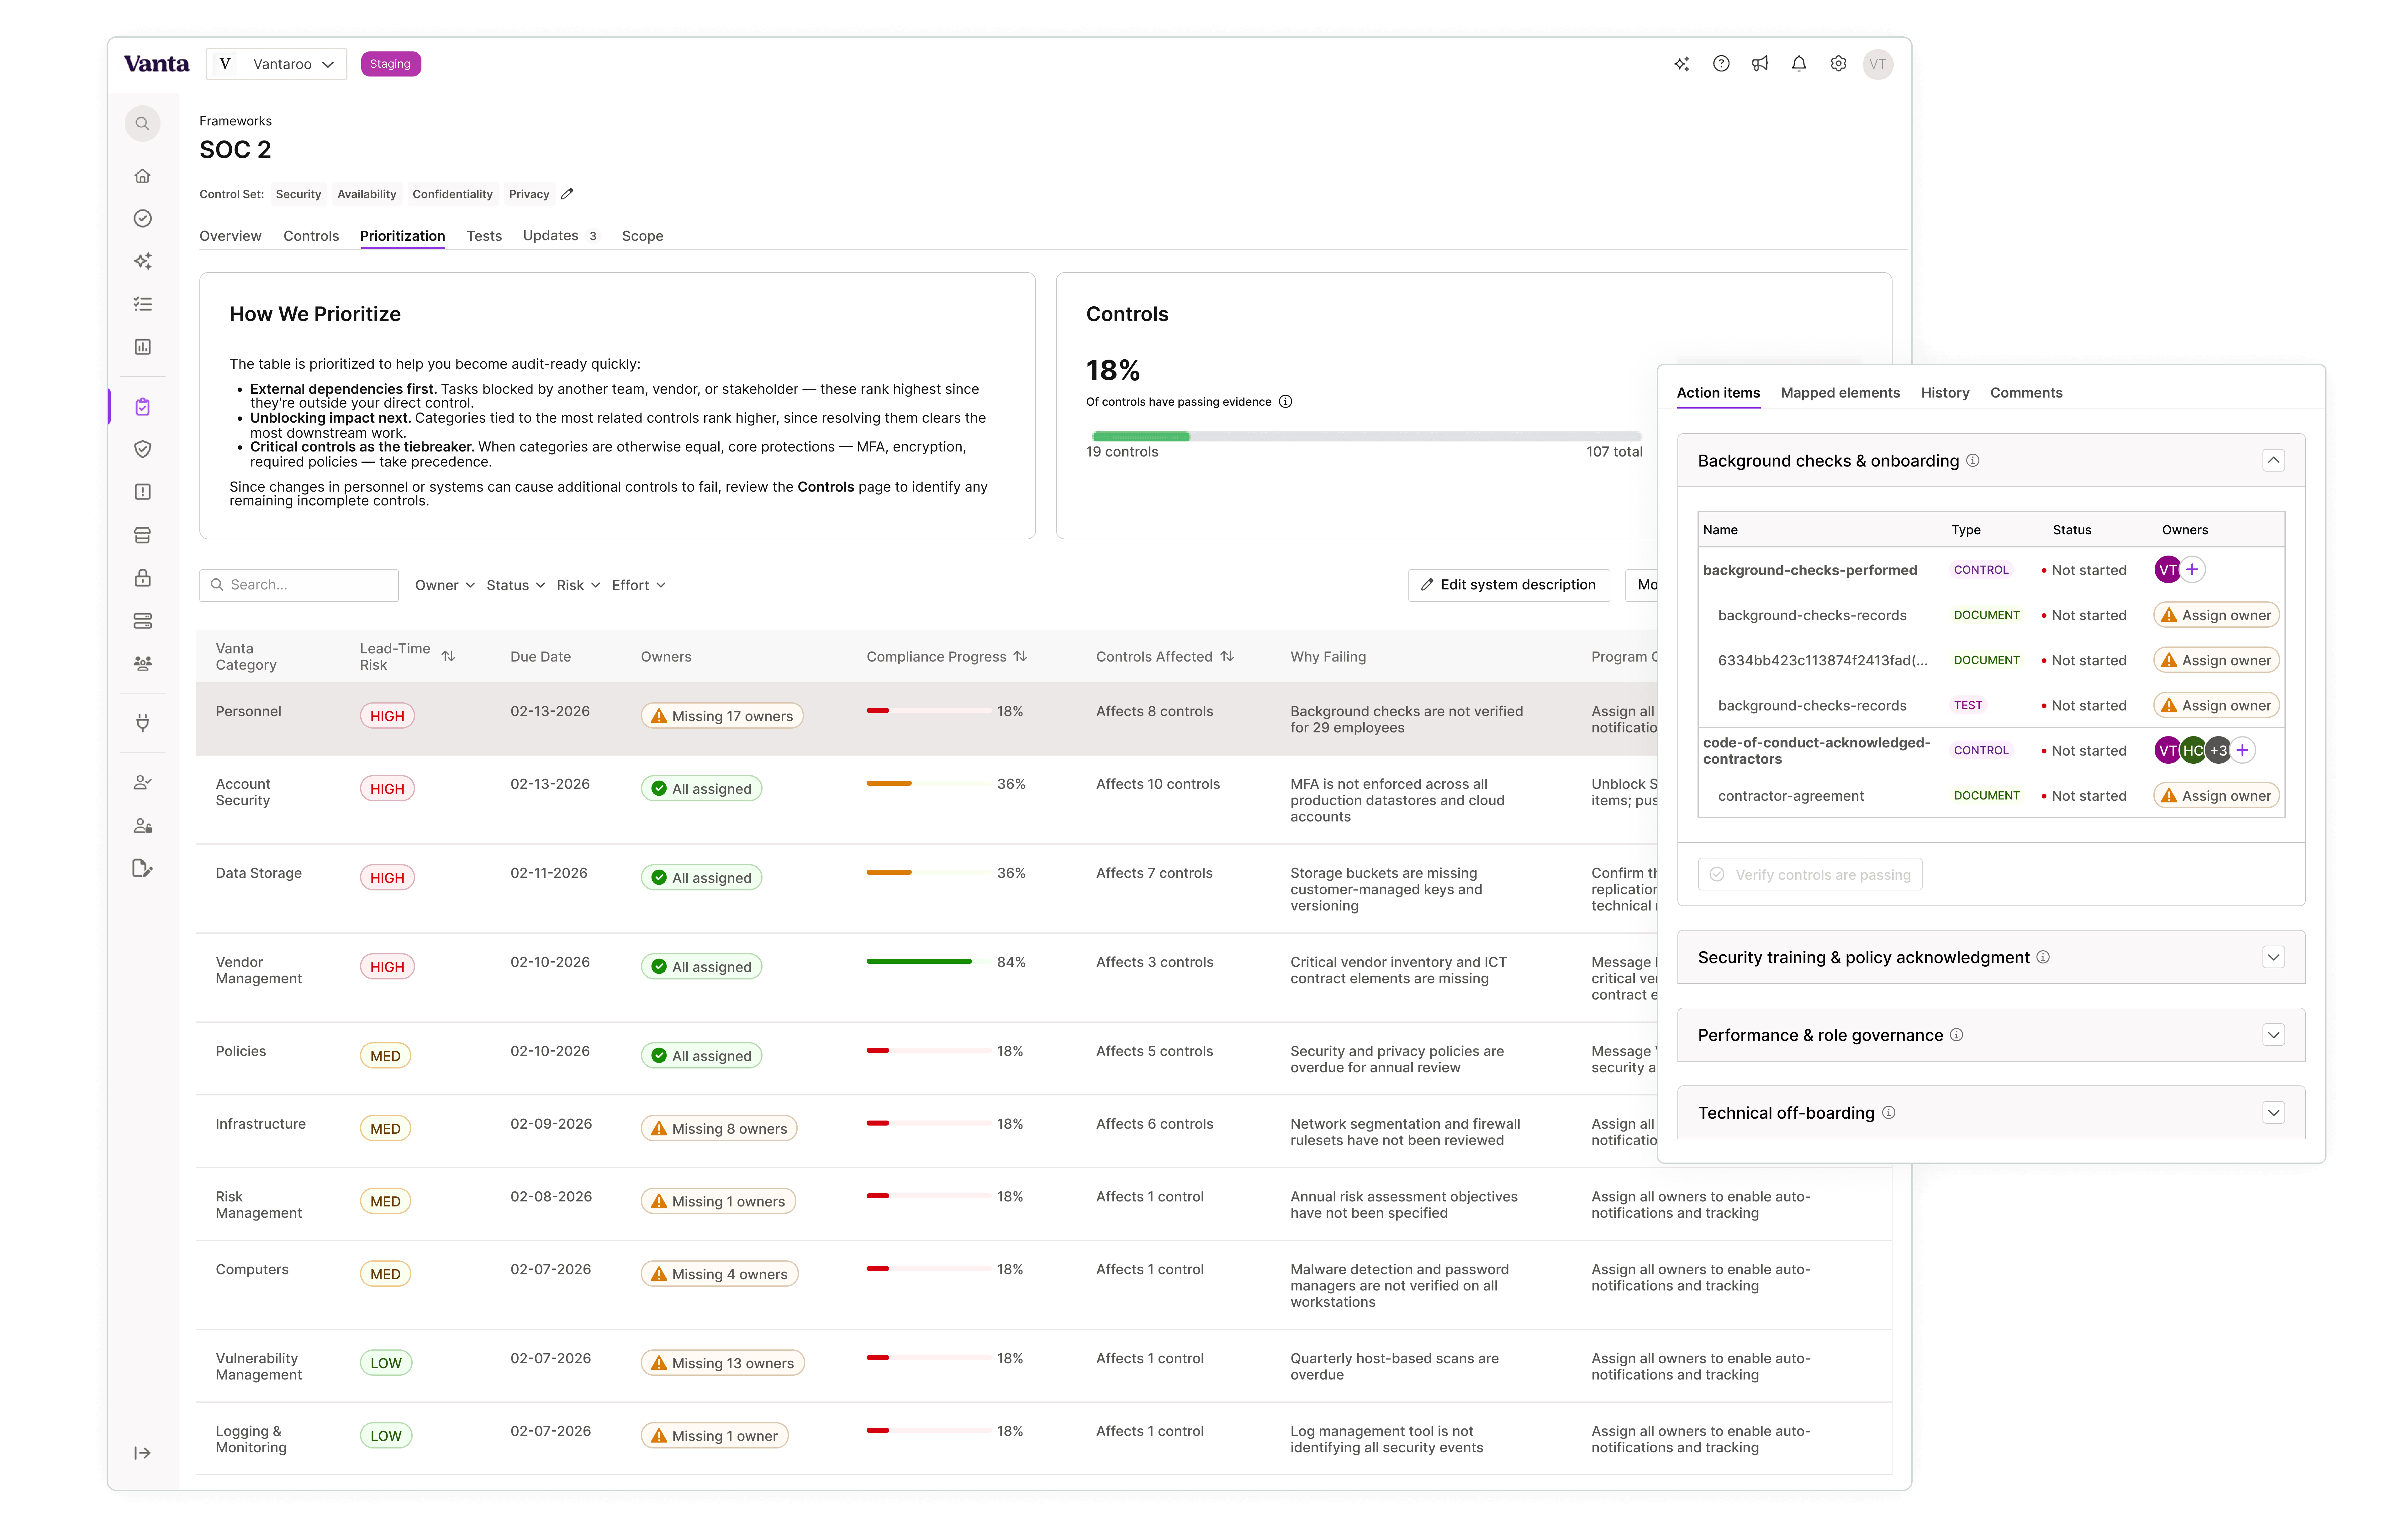The image size is (2408, 1530).
Task: Click info icon next to Technical off-boarding
Action: coord(1889,1113)
